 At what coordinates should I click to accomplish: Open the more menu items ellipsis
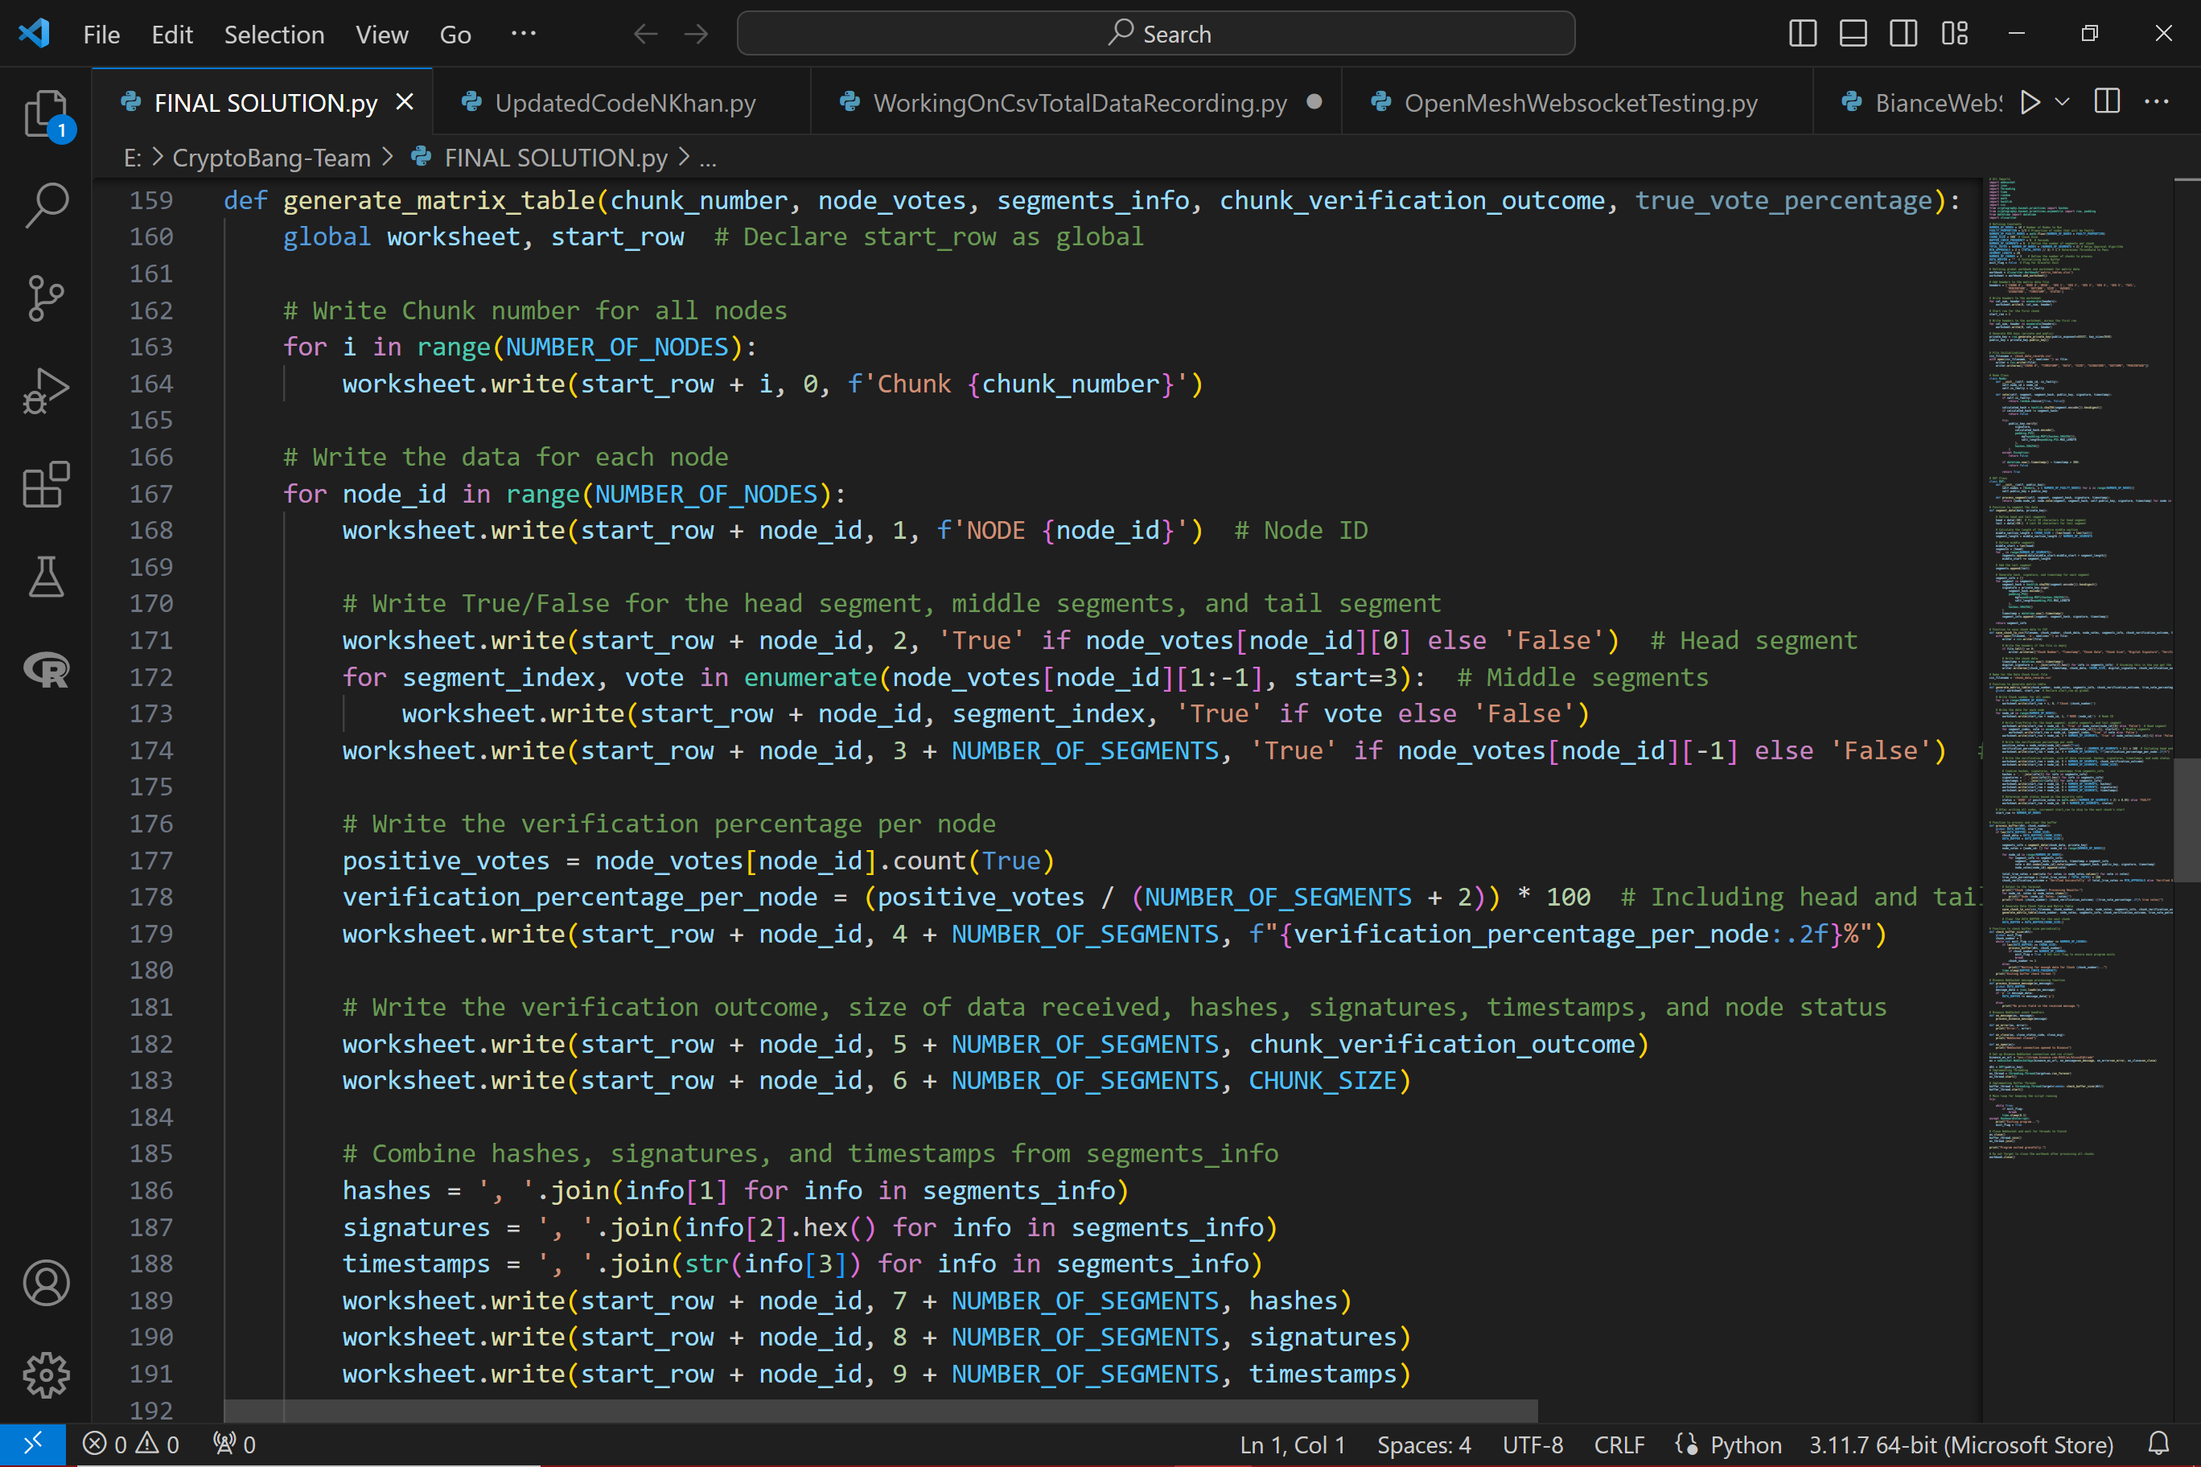point(523,34)
